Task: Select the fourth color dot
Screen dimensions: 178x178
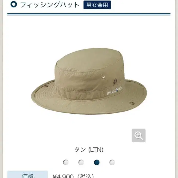Action: click(112, 162)
